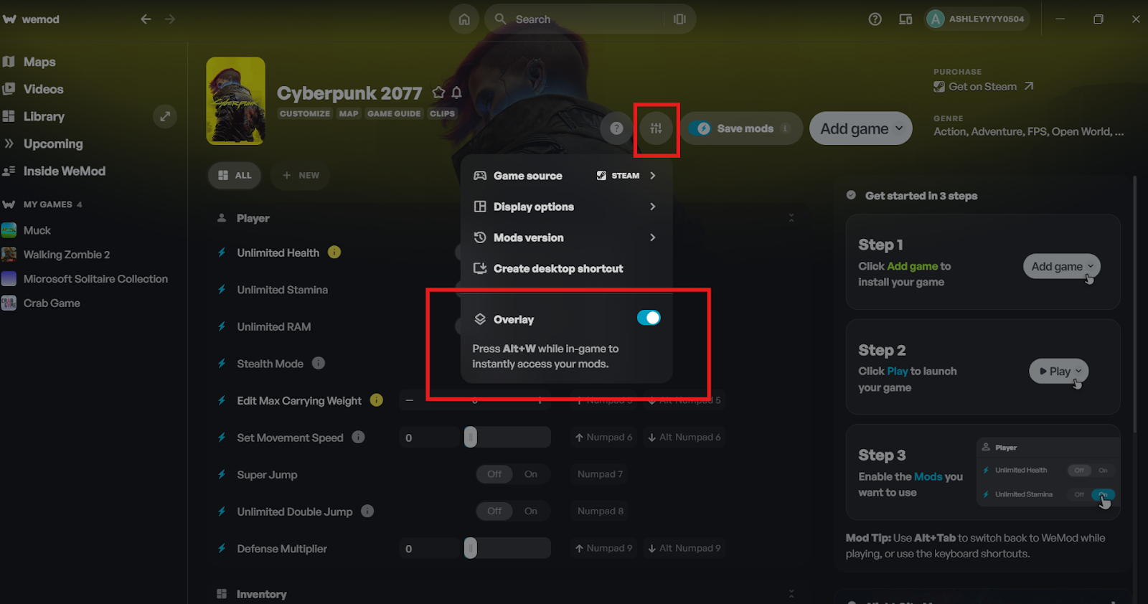Go to the WeMod home page
The height and width of the screenshot is (604, 1148).
tap(464, 19)
